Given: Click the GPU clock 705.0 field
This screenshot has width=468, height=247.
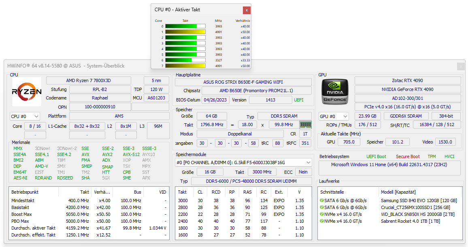Looking at the screenshot, I should pyautogui.click(x=349, y=142).
